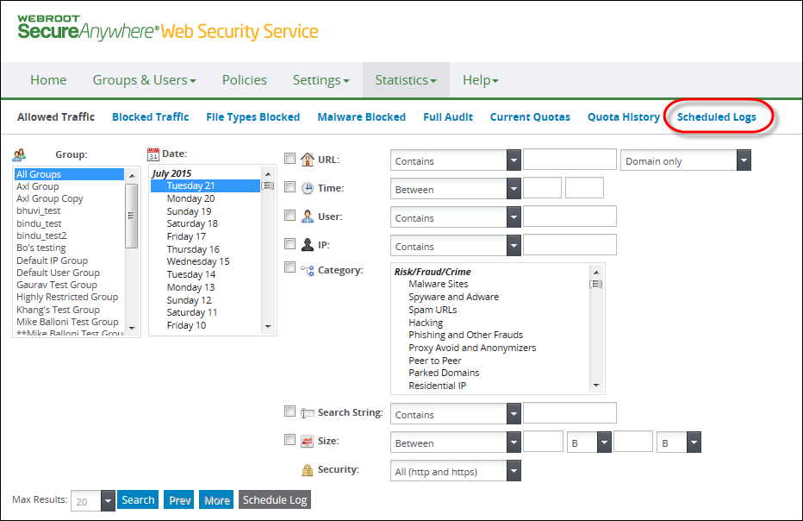Click the dark silhouette IP icon
Image resolution: width=803 pixels, height=521 pixels.
tap(308, 245)
